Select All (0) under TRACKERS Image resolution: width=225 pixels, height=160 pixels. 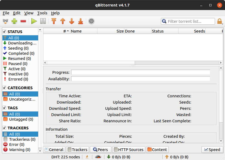20,134
